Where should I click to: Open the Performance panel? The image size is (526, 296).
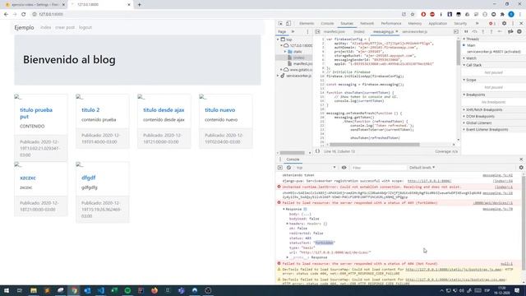pyautogui.click(x=391, y=24)
